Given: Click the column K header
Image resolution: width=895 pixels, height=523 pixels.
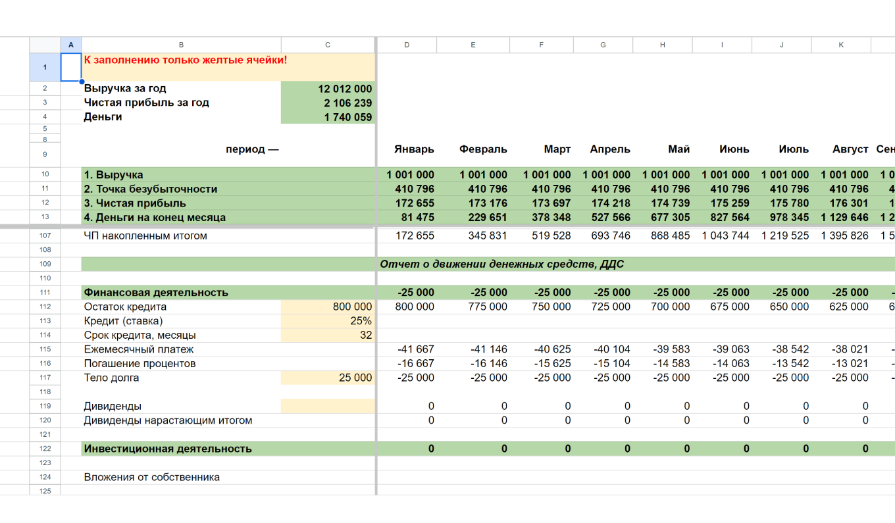Looking at the screenshot, I should (x=841, y=45).
